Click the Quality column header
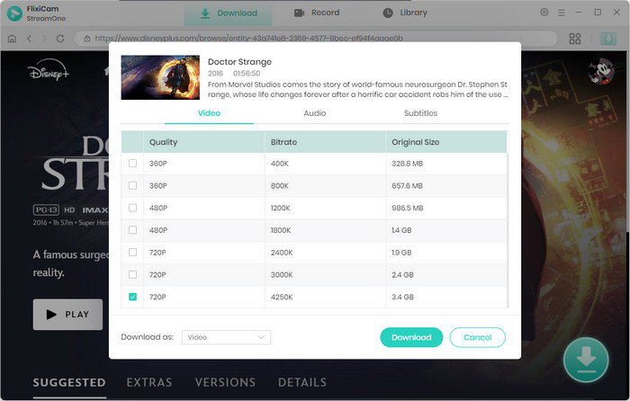The image size is (630, 401). coord(204,142)
